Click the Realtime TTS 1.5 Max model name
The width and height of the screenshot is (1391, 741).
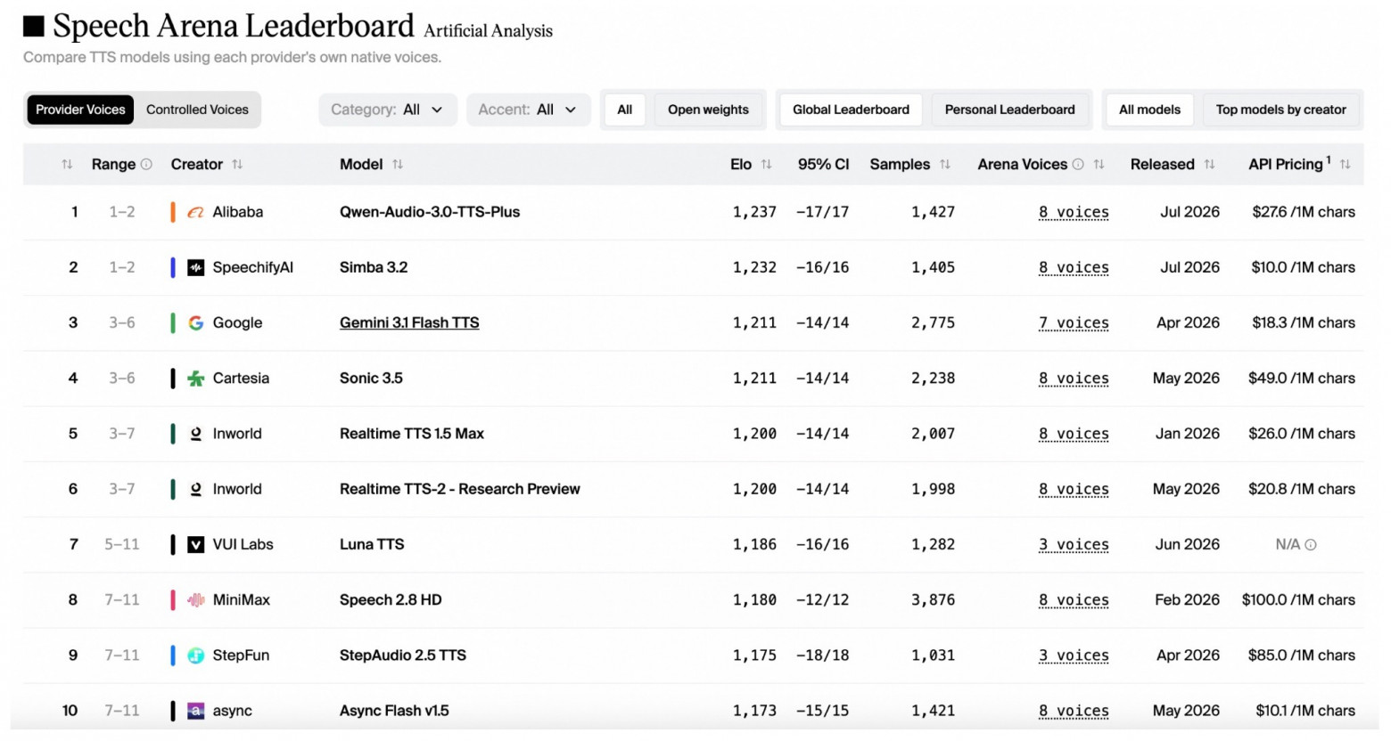point(412,434)
